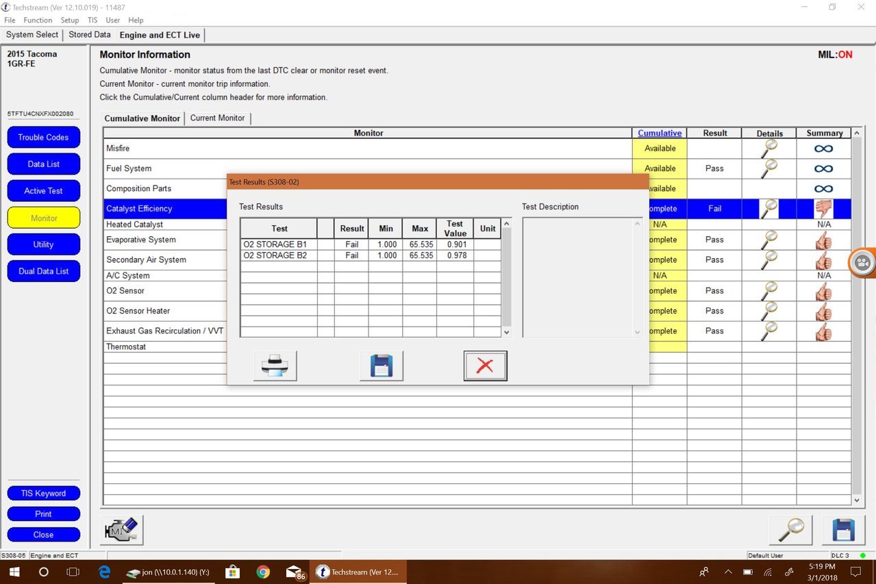
Task: Open O2 Sensor details magnifier
Action: point(769,291)
